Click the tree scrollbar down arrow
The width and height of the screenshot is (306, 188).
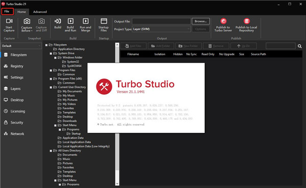coord(117,183)
